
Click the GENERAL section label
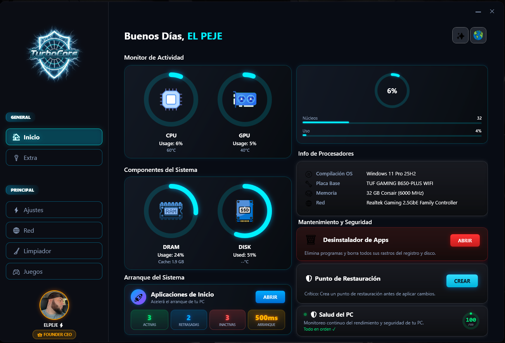[x=21, y=117]
